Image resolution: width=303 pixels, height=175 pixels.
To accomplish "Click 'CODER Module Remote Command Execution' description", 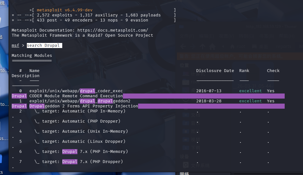I will click(x=76, y=96).
